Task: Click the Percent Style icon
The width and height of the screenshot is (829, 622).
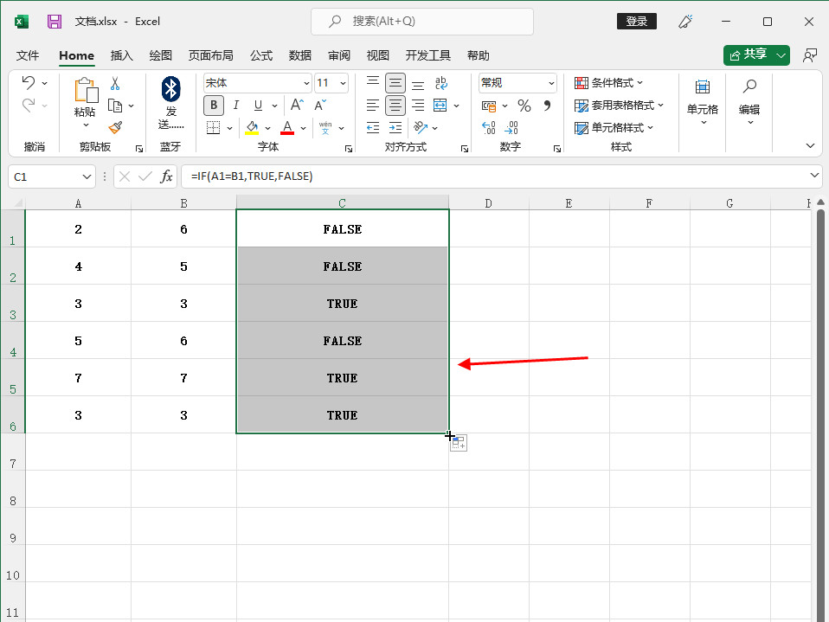Action: point(524,106)
